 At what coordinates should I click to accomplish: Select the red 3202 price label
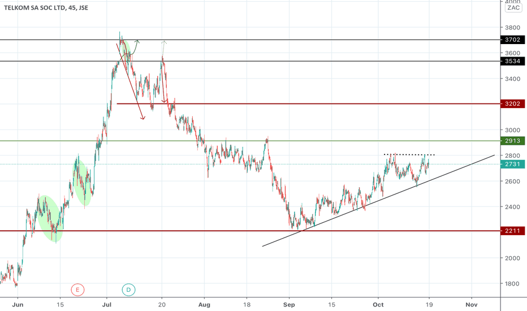coord(512,103)
